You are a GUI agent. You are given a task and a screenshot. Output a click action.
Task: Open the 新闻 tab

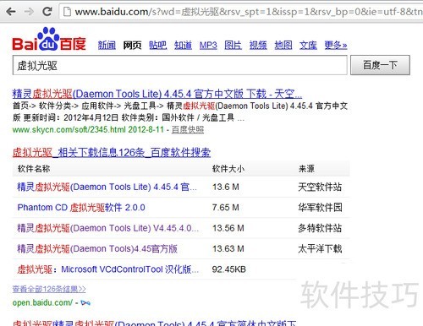pyautogui.click(x=107, y=45)
